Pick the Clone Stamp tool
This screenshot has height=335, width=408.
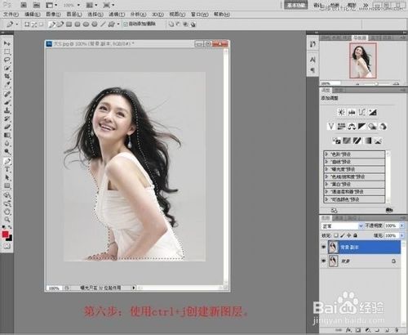point(7,110)
